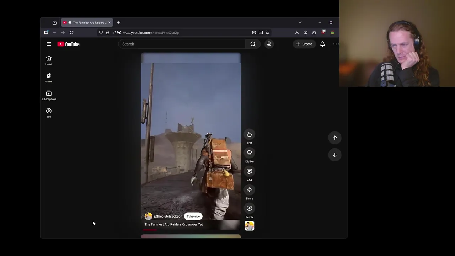Dislike this short
Image resolution: width=455 pixels, height=256 pixels.
(249, 153)
